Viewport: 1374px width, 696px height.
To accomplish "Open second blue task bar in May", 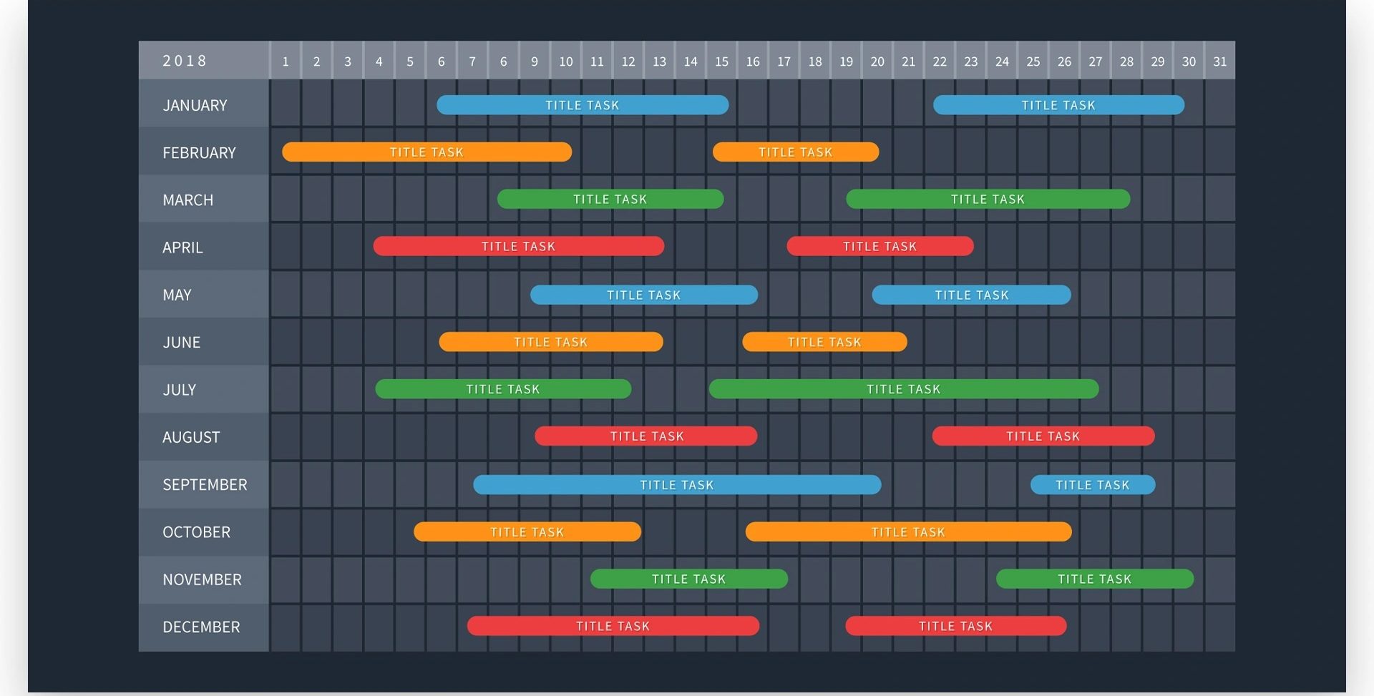I will [971, 295].
